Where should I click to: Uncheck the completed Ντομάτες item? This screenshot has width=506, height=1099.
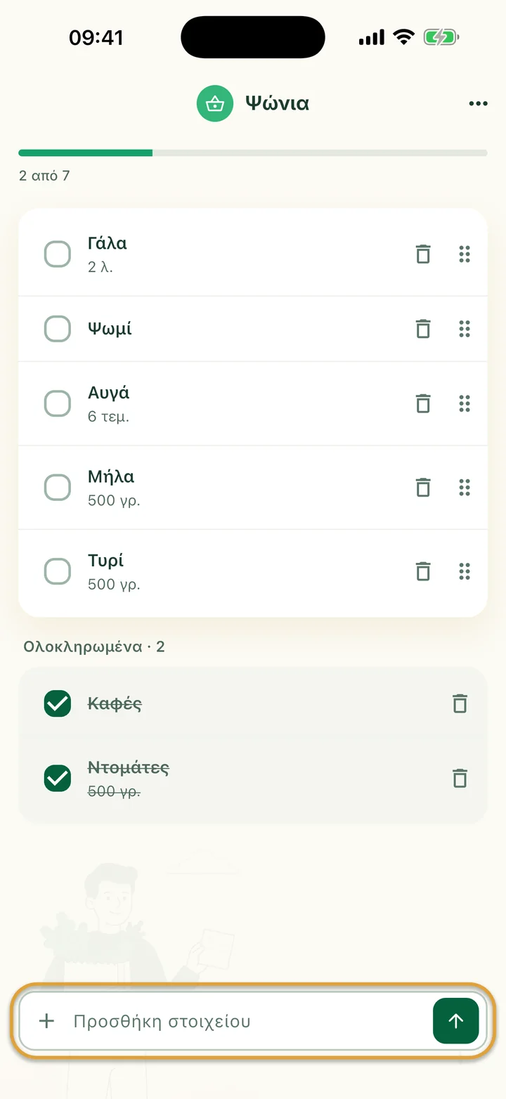click(x=58, y=778)
